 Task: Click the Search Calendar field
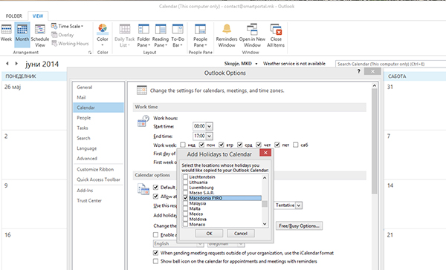[x=390, y=64]
